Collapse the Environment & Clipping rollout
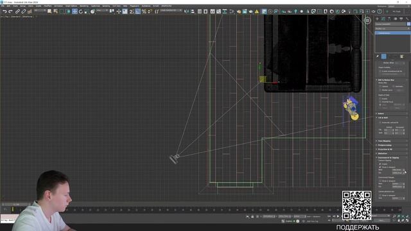This screenshot has width=411, height=231. pos(392,158)
